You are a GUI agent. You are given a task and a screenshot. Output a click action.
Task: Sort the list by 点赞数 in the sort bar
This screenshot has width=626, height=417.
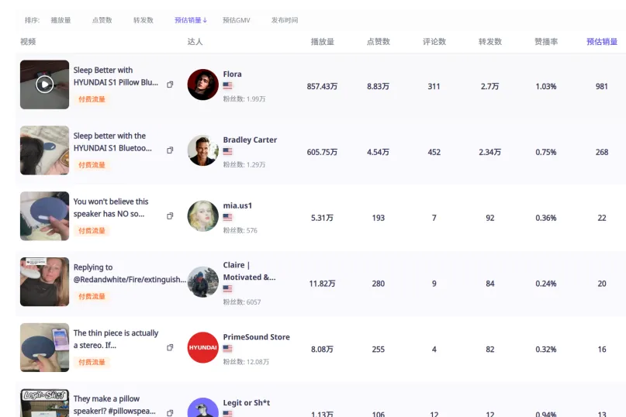click(102, 20)
